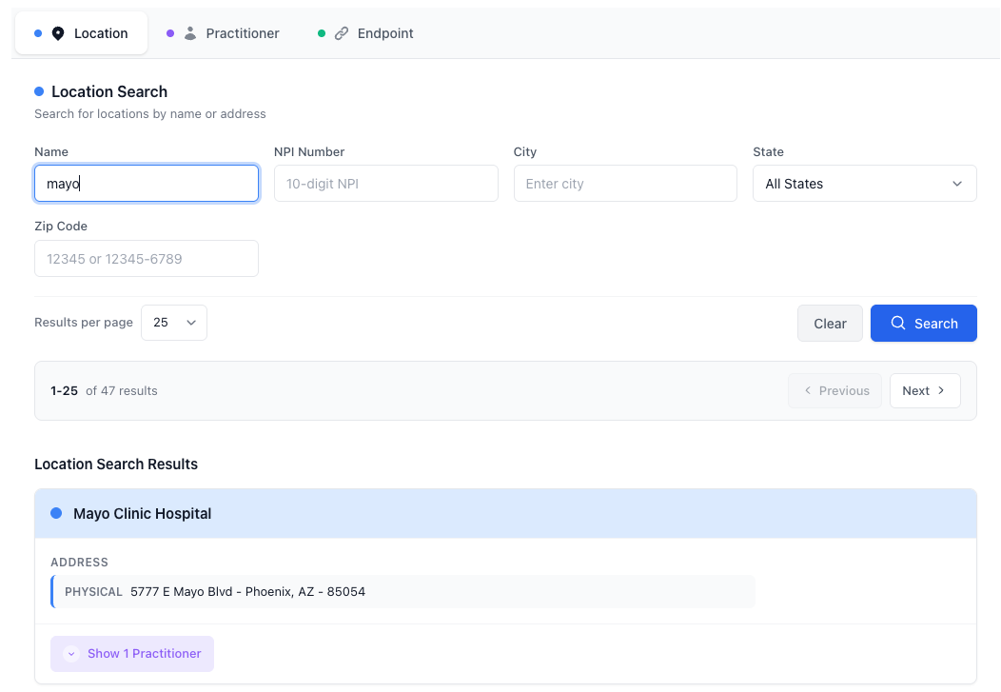Expand Show 1 Practitioner for Mayo Clinic Hospital
1001x692 pixels.
(132, 654)
